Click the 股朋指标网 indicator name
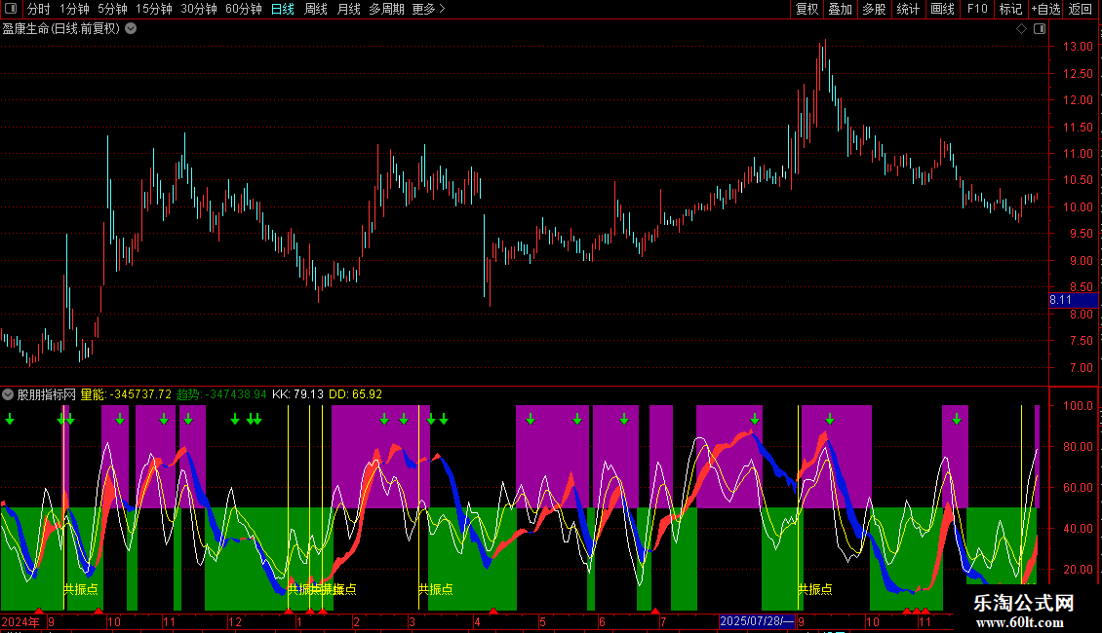The image size is (1102, 633). pyautogui.click(x=47, y=394)
